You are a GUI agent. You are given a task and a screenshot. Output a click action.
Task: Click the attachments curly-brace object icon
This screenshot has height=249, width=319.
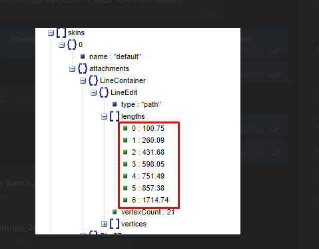coord(83,68)
